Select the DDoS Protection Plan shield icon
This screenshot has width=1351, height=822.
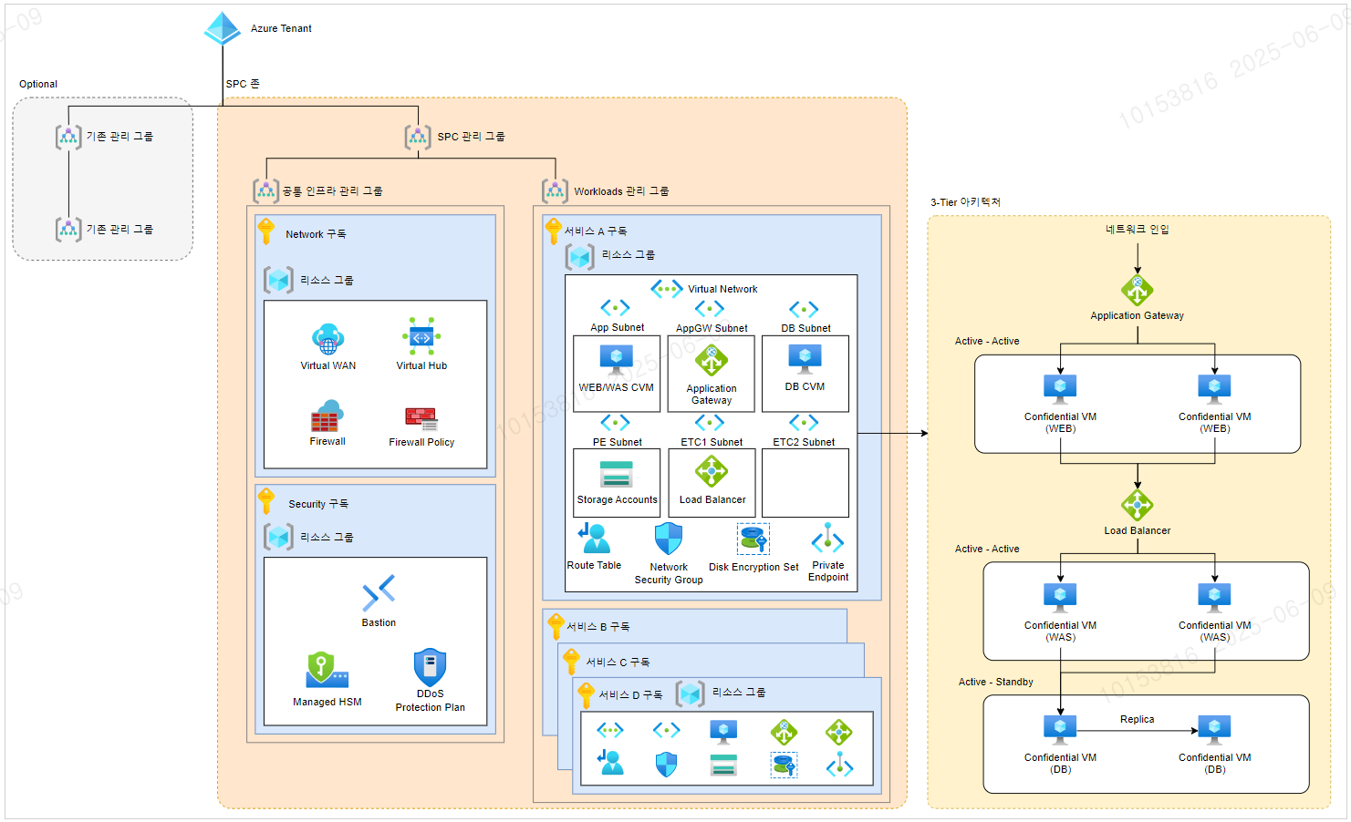coord(430,667)
